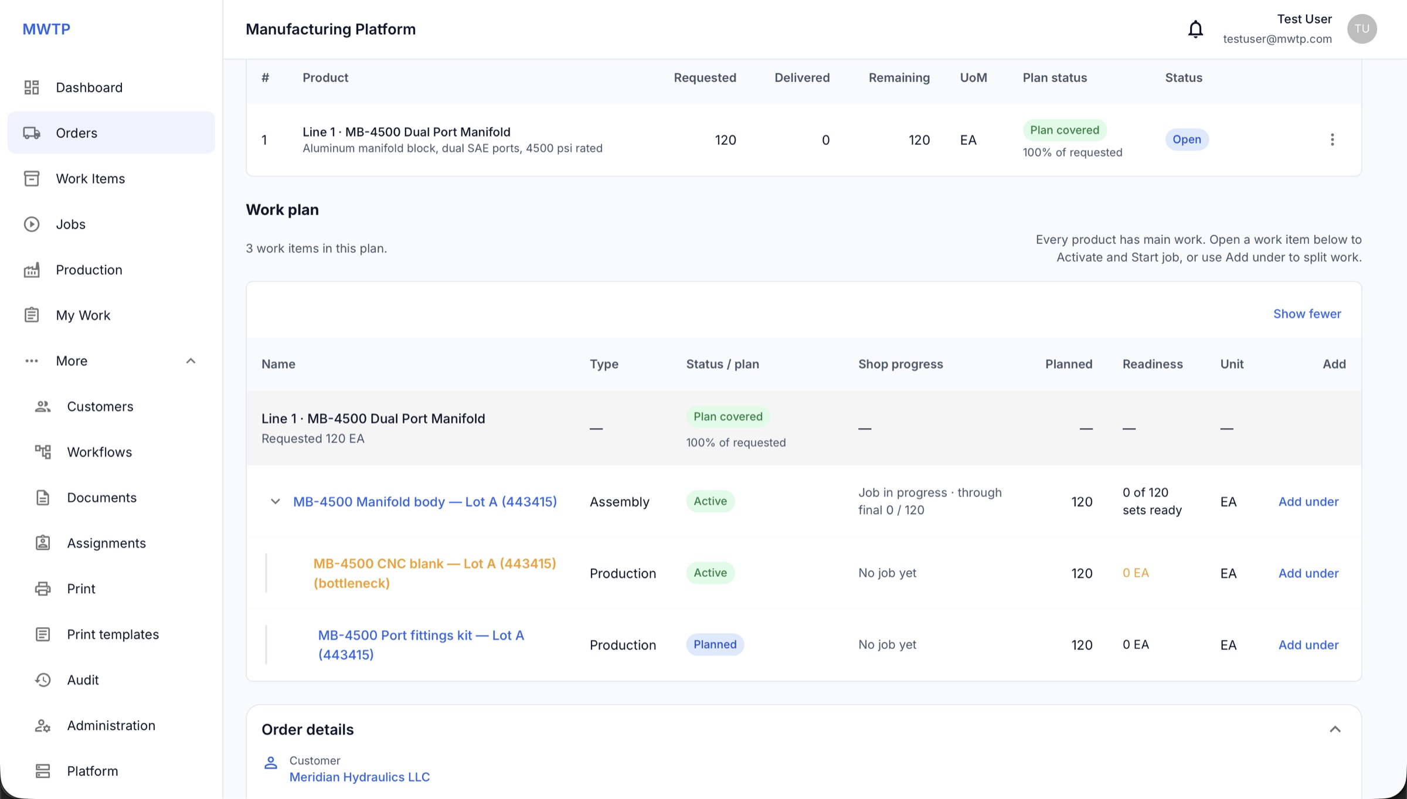Click the Show fewer link
This screenshot has width=1407, height=799.
click(1307, 314)
